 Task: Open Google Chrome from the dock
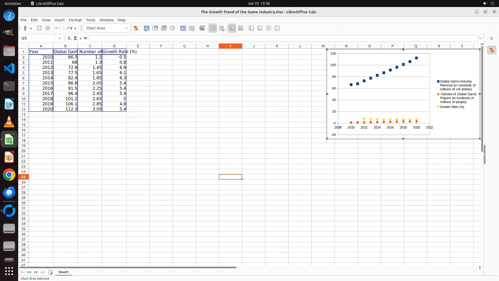click(x=9, y=175)
